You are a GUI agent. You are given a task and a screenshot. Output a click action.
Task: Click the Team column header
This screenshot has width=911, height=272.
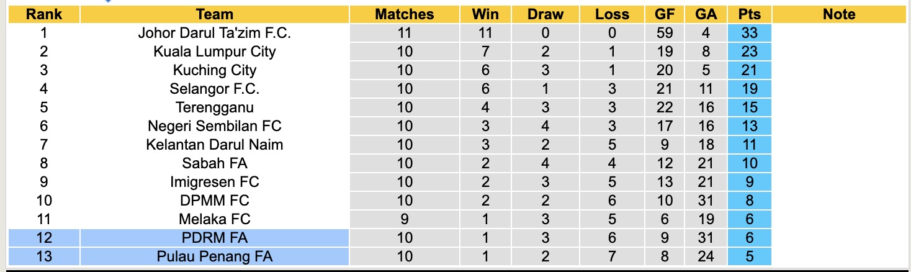coord(214,14)
